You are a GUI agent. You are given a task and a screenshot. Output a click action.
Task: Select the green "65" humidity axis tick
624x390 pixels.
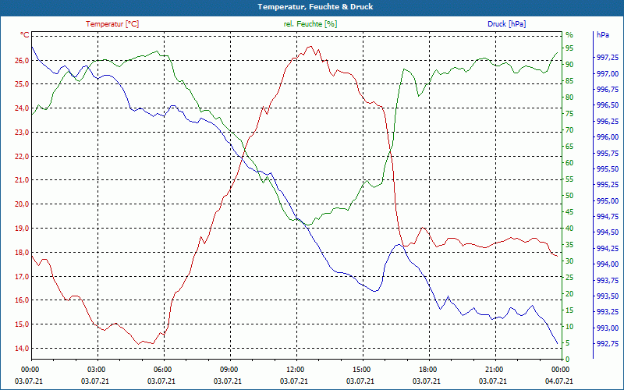pyautogui.click(x=569, y=147)
